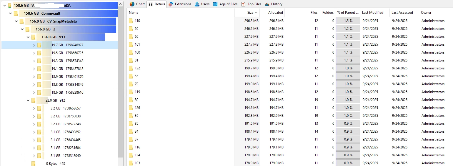Expand the 1758574348 folder node

(x=34, y=61)
